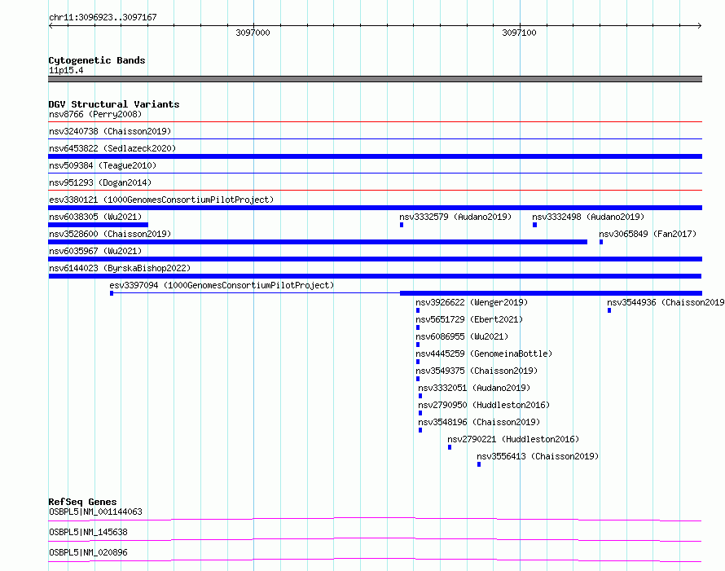Click nsv3544936 (Chaisson2019) label
Image resolution: width=725 pixels, height=571 pixels.
666,302
